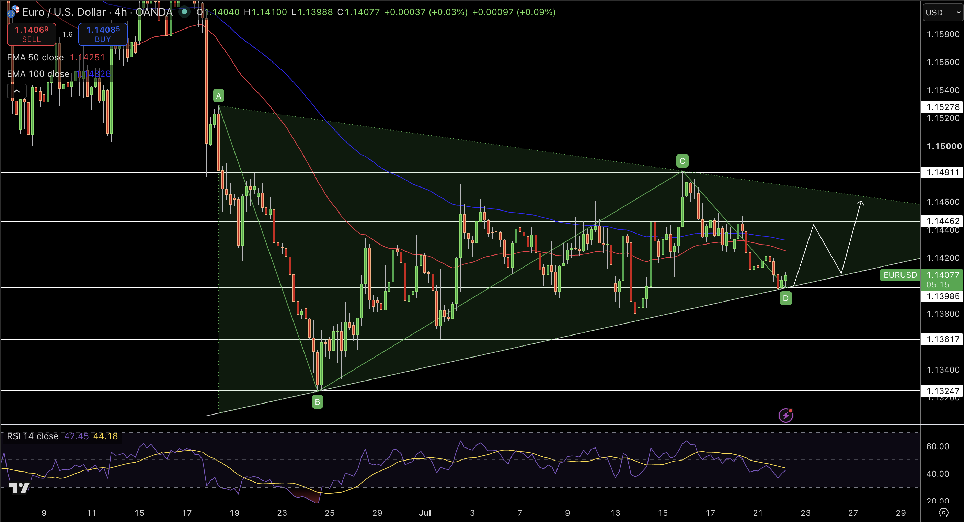
Task: Click the 1.6 spread value
Action: (x=67, y=34)
